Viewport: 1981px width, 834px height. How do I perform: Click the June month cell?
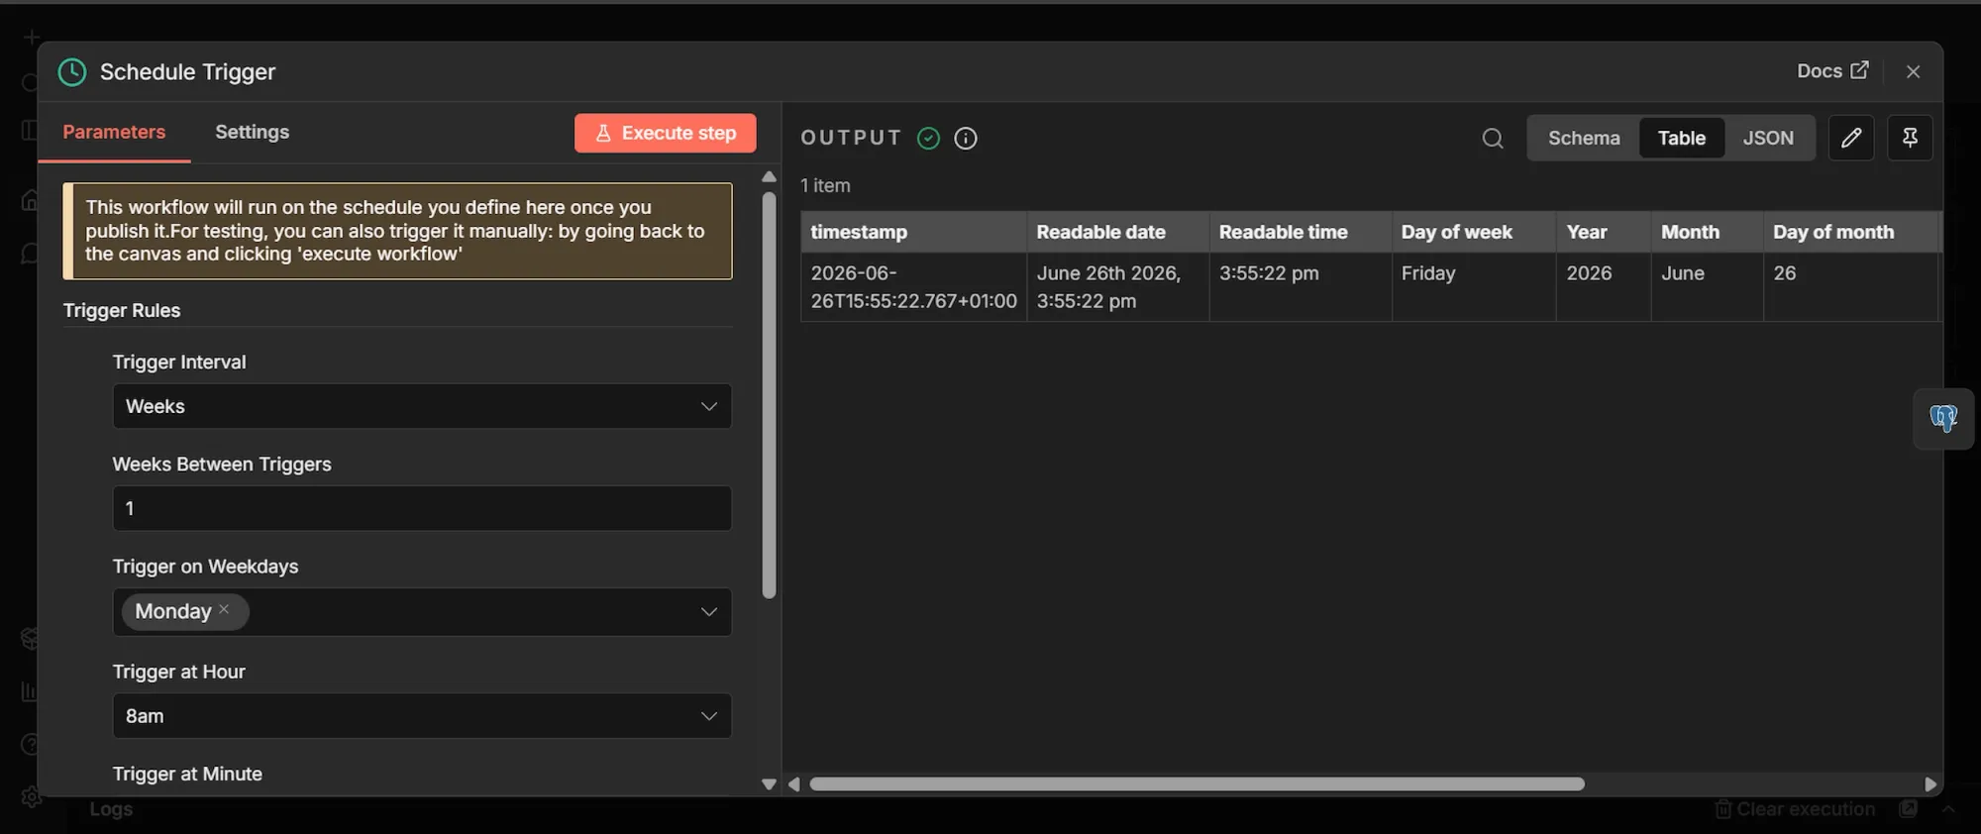tap(1707, 286)
